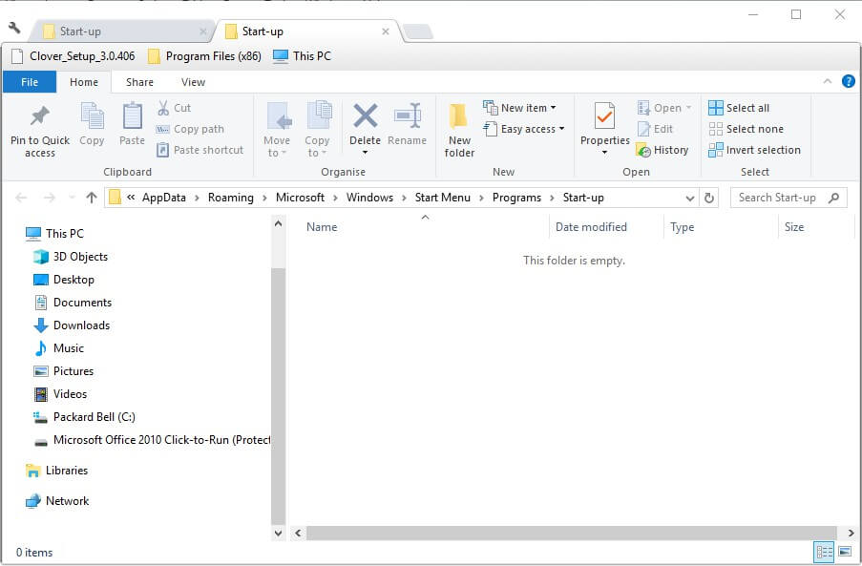Click navigation pane scroll down arrow
The image size is (862, 566).
(x=278, y=533)
